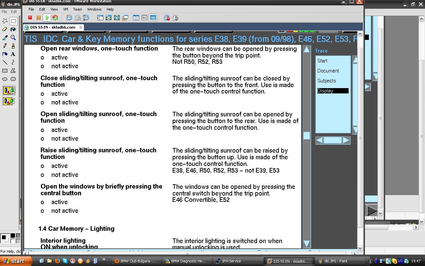Click the VMware replay icon after the record icon
This screenshot has height=266, width=425.
coord(175,18)
